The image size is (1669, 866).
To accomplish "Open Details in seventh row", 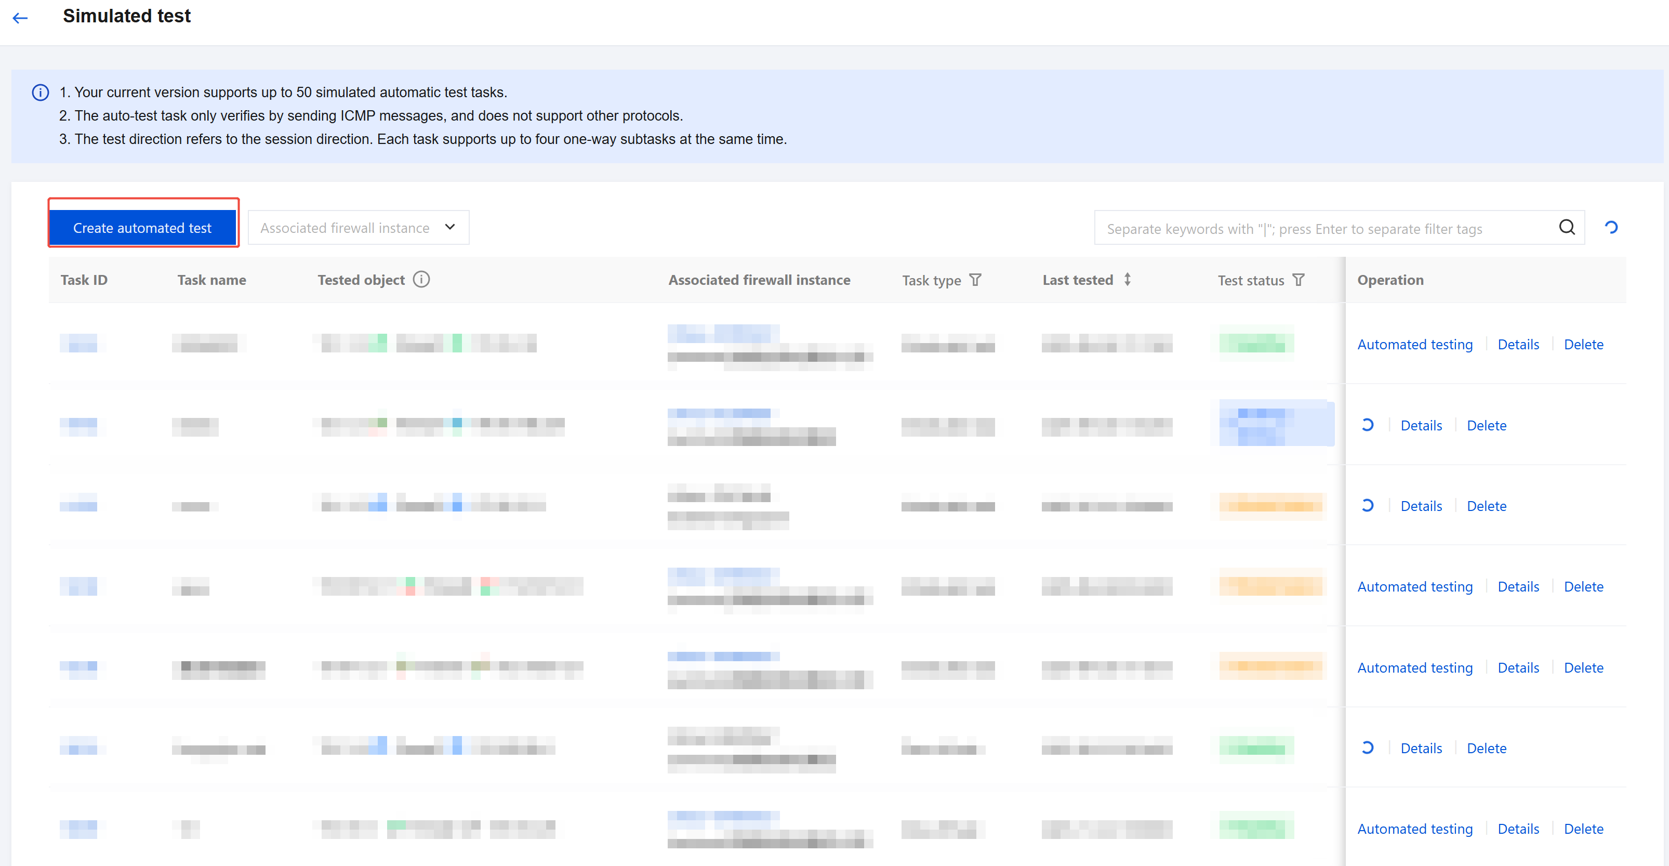I will pos(1518,829).
